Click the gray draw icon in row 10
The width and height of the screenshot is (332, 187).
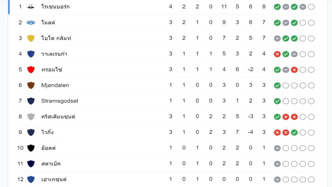pyautogui.click(x=277, y=148)
